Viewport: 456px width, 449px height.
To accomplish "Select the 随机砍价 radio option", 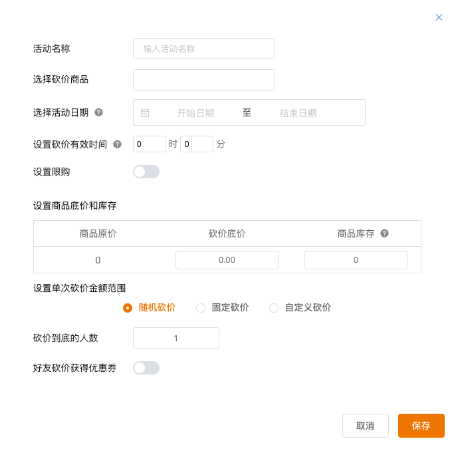I will coord(128,308).
